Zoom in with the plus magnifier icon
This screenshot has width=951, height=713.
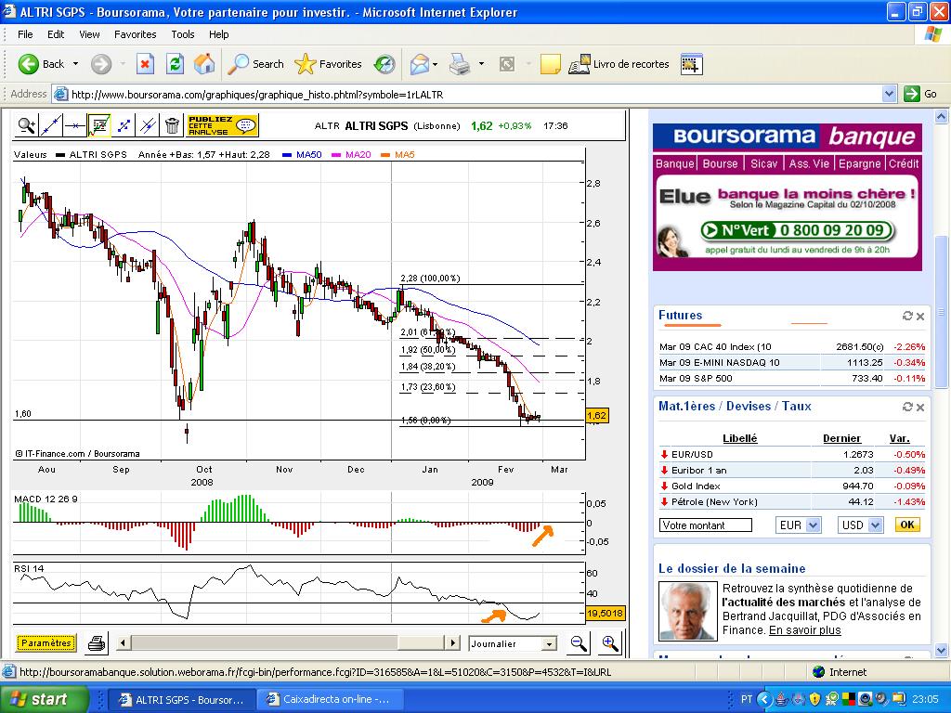pyautogui.click(x=609, y=643)
